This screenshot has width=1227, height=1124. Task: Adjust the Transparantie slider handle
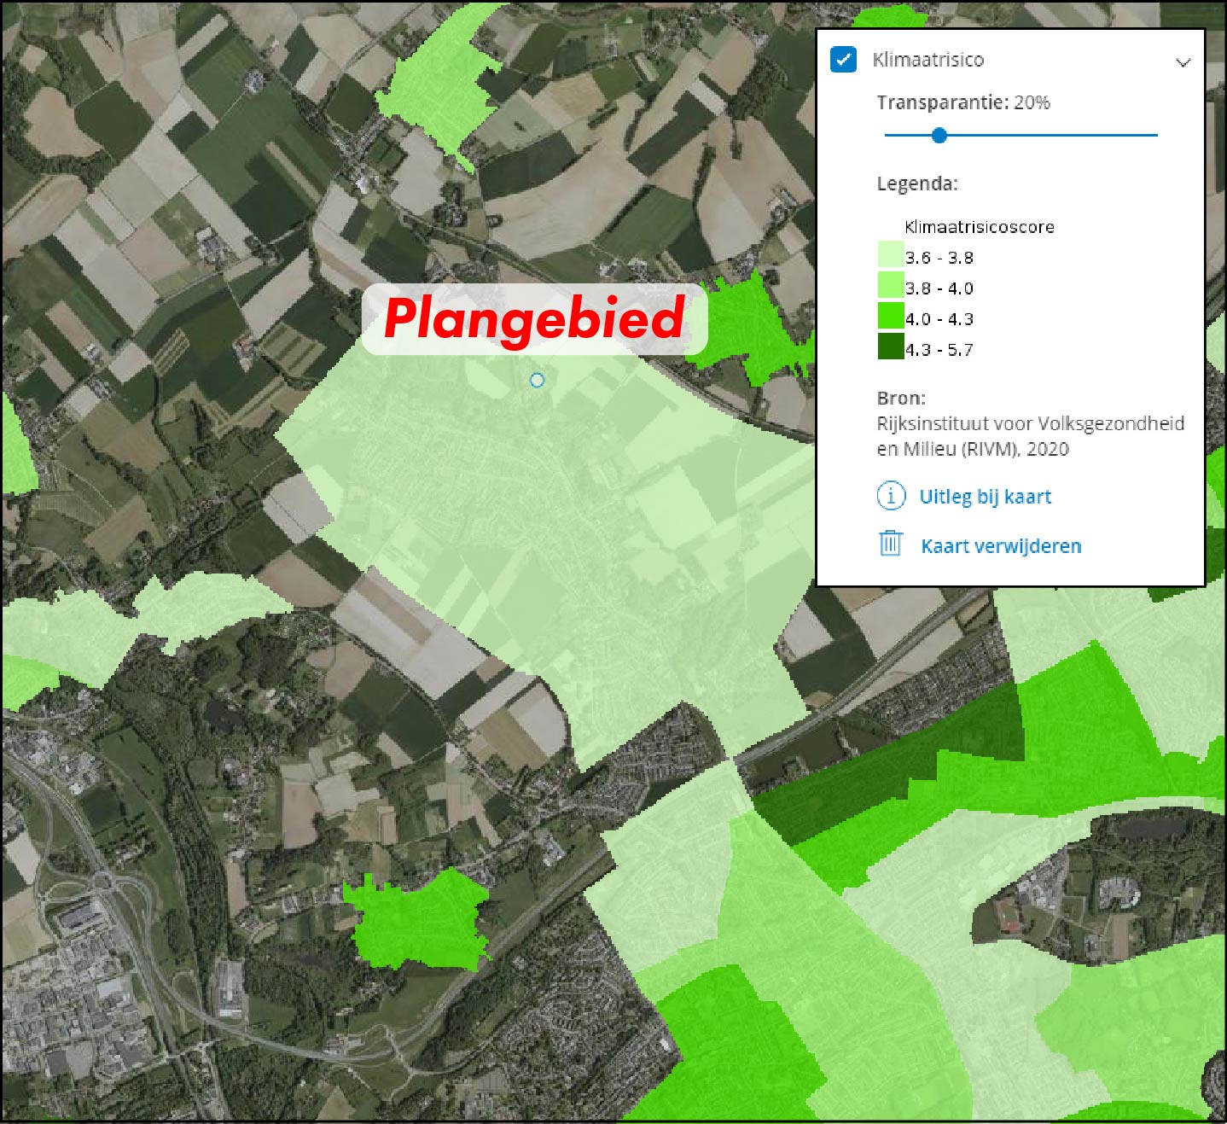[x=939, y=135]
